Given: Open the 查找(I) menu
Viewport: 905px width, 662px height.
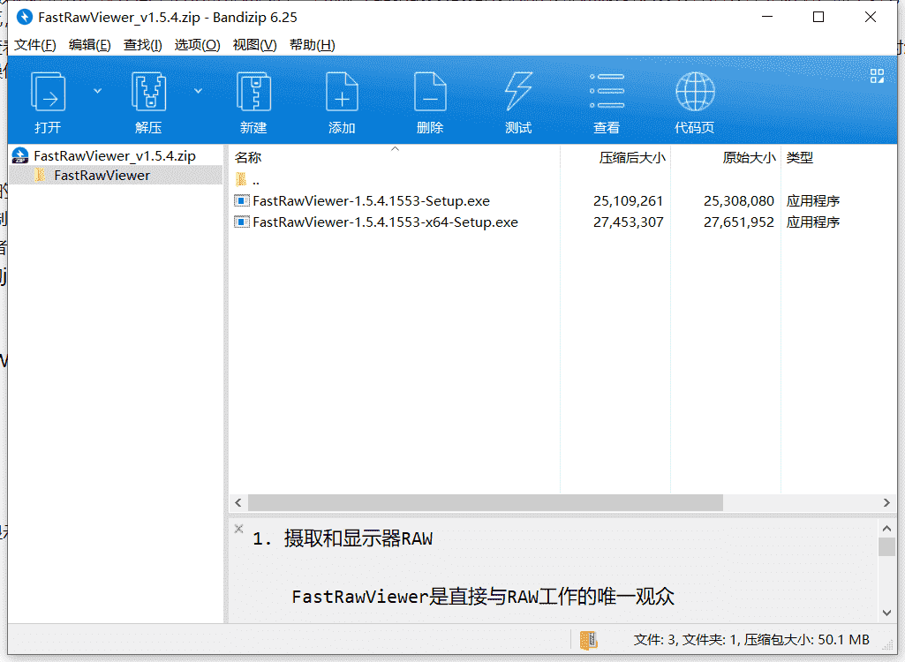Looking at the screenshot, I should (x=142, y=45).
